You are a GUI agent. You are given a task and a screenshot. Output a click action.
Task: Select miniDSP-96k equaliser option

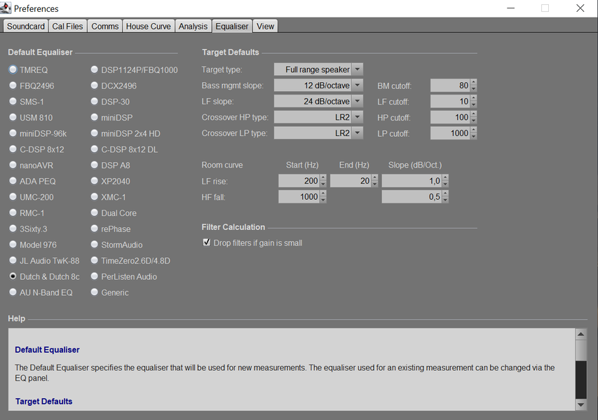click(13, 133)
